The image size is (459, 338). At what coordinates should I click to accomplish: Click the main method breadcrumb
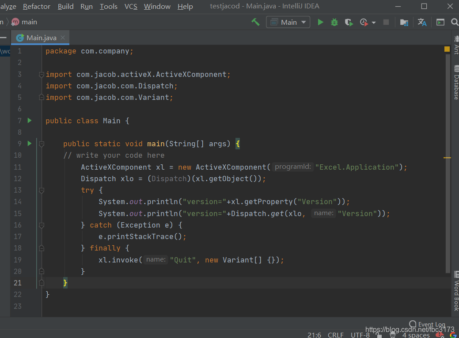click(24, 22)
